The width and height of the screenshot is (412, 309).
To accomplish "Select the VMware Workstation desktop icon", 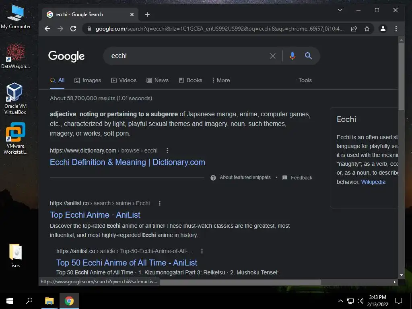I will point(16,138).
